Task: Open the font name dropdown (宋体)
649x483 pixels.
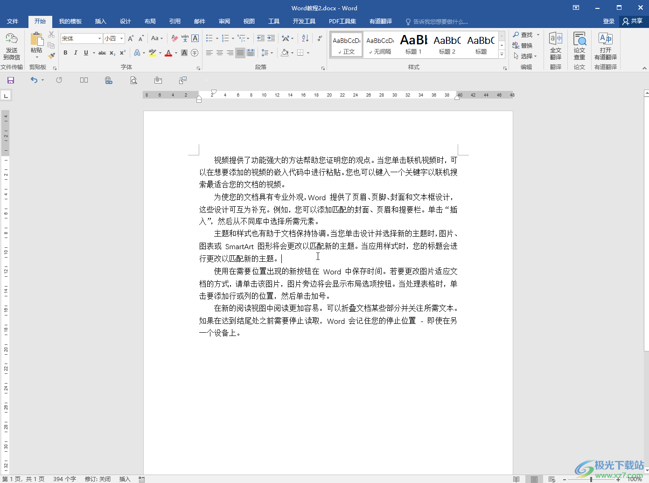Action: pos(100,38)
